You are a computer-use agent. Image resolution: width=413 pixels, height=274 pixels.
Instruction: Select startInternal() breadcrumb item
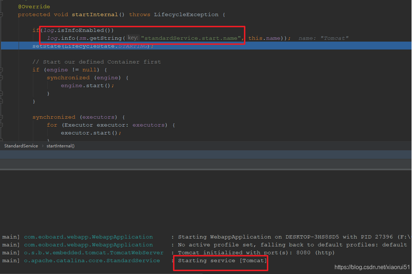click(61, 146)
